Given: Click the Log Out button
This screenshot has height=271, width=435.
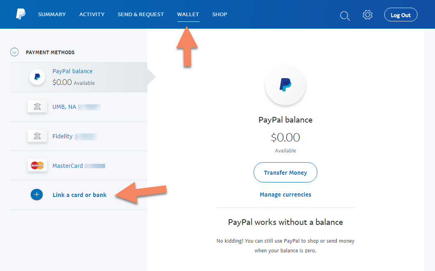Looking at the screenshot, I should click(x=401, y=15).
